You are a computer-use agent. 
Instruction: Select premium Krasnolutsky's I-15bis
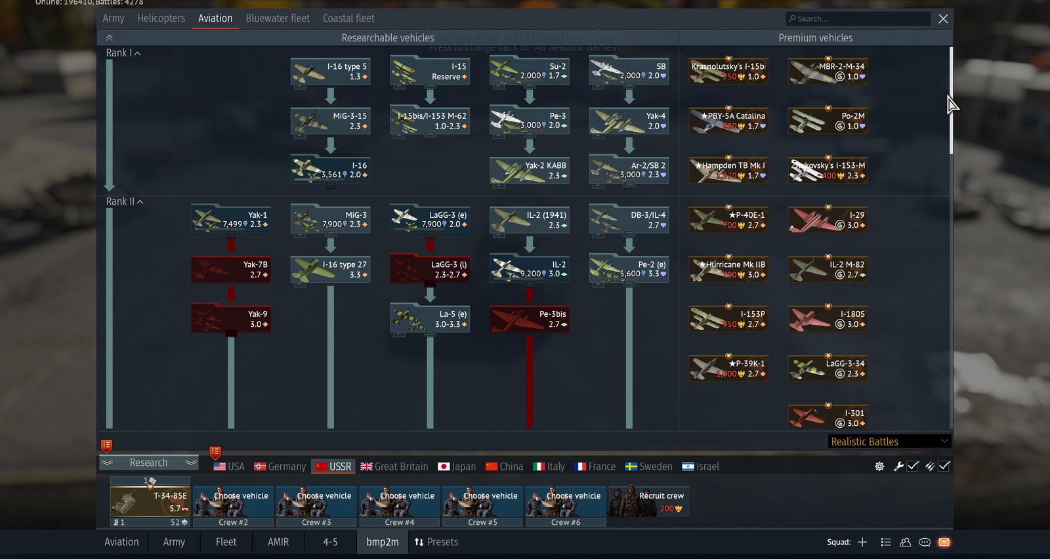tap(728, 72)
